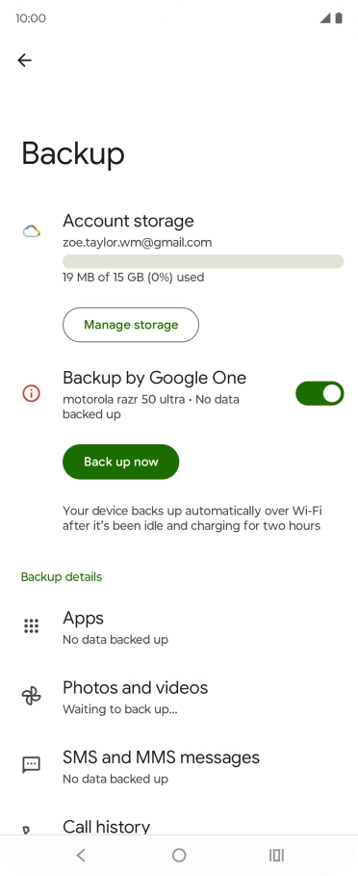
Task: Open SMS and MMS messages details
Action: 179,767
